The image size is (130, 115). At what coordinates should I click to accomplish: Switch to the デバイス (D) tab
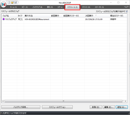(x=86, y=7)
